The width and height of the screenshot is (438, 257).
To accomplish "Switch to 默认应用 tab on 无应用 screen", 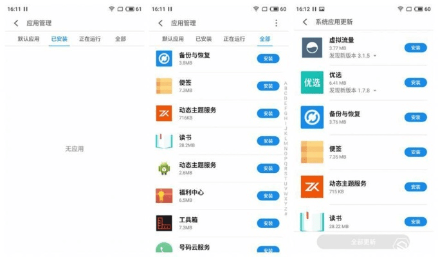I will click(28, 39).
